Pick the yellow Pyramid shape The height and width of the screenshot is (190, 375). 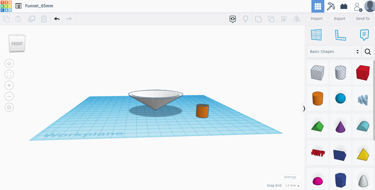(363, 153)
